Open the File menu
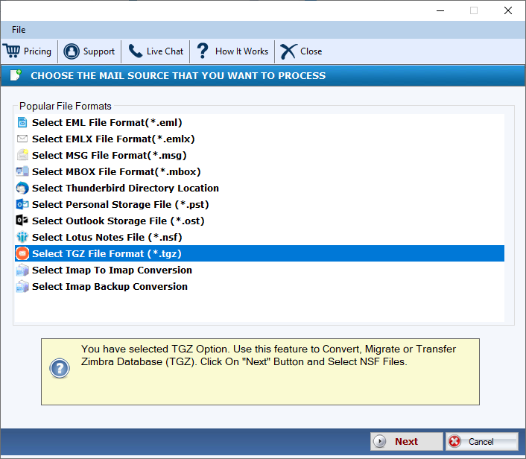Viewport: 526px width, 459px height. (x=19, y=30)
